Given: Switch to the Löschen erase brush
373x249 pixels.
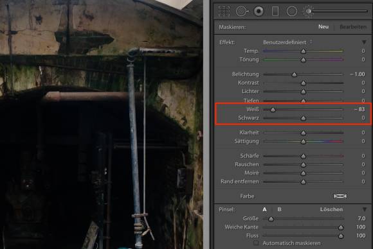Looking at the screenshot, I should [x=331, y=209].
